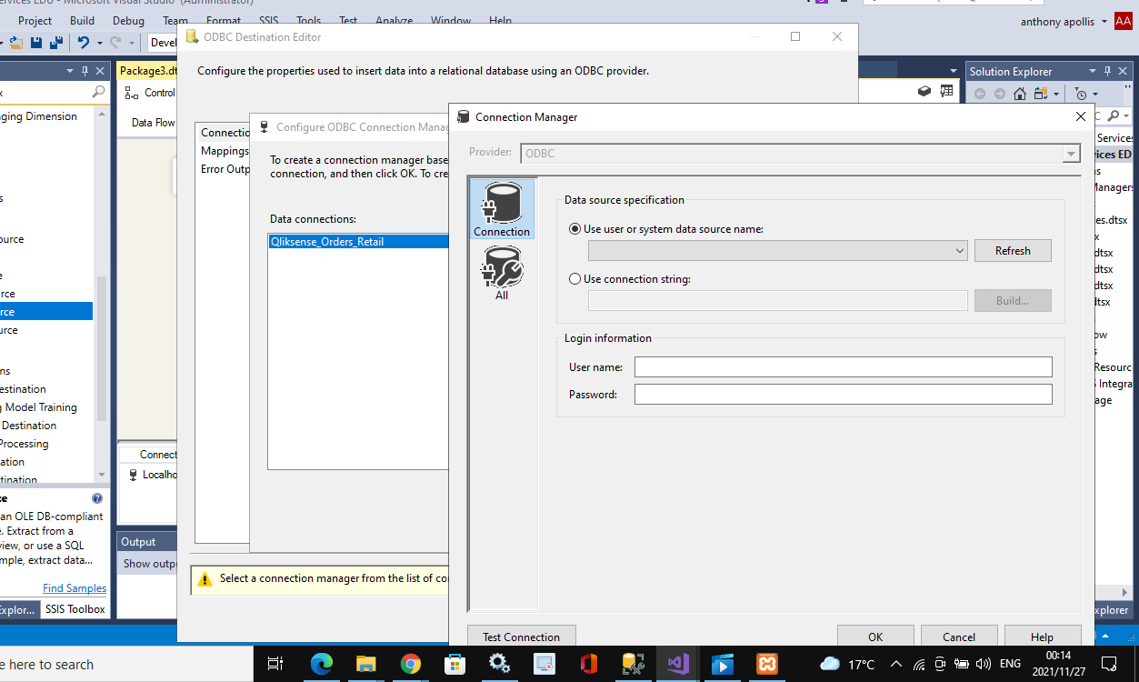Viewport: 1139px width, 682px height.
Task: Click the Password input field
Action: tap(843, 395)
